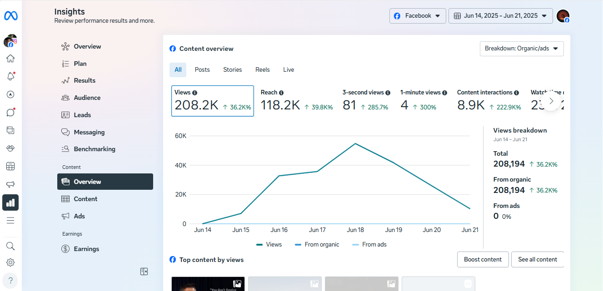Collapse the sidebar panel toggle icon
The width and height of the screenshot is (603, 291).
pyautogui.click(x=144, y=271)
